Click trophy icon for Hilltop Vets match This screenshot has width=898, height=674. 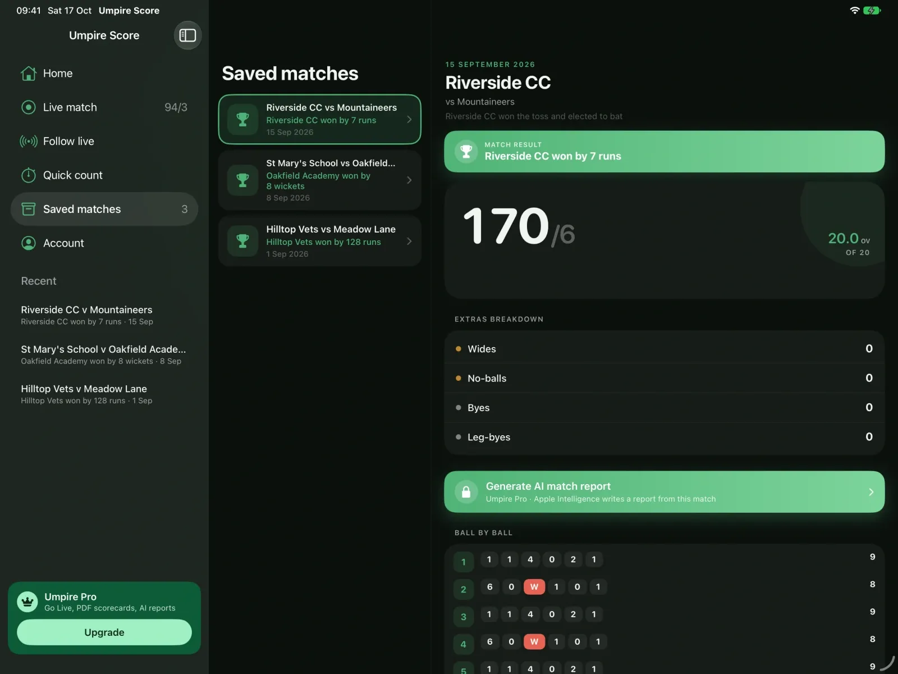point(243,241)
